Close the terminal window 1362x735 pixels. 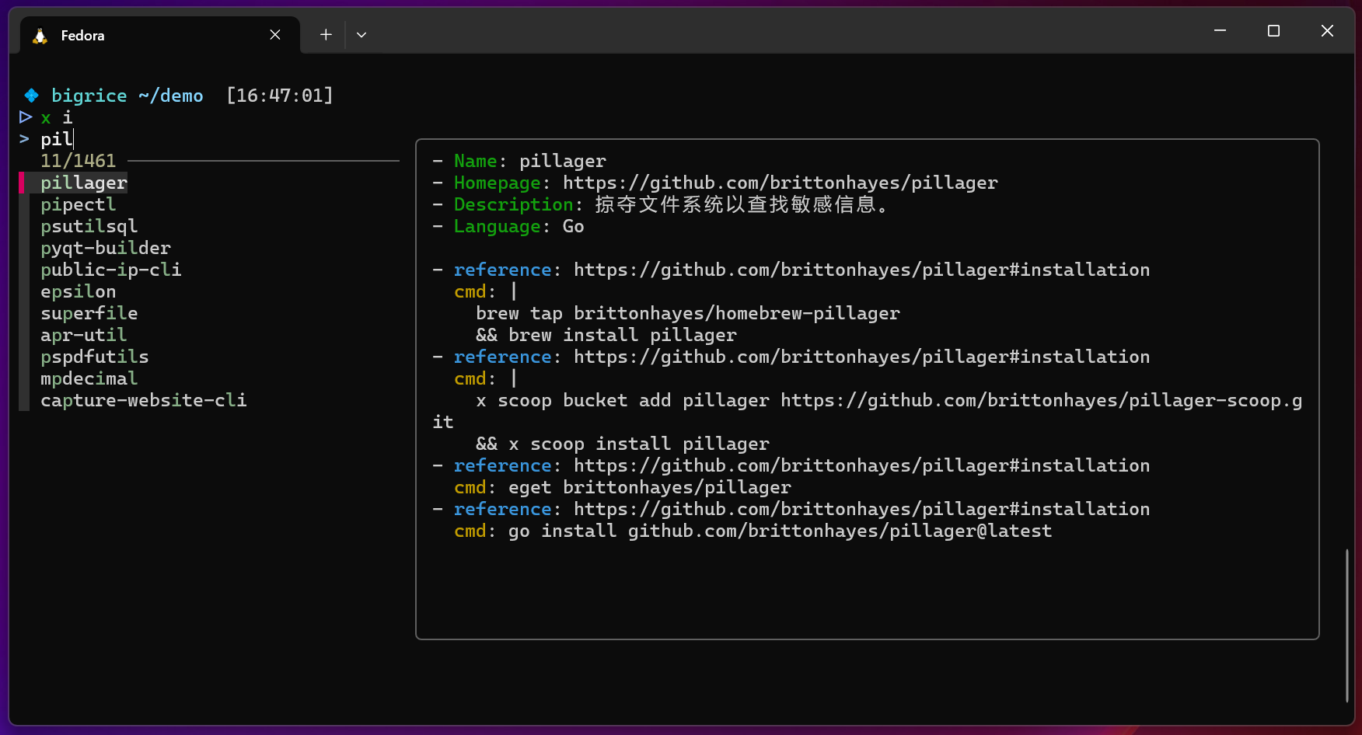tap(1327, 31)
